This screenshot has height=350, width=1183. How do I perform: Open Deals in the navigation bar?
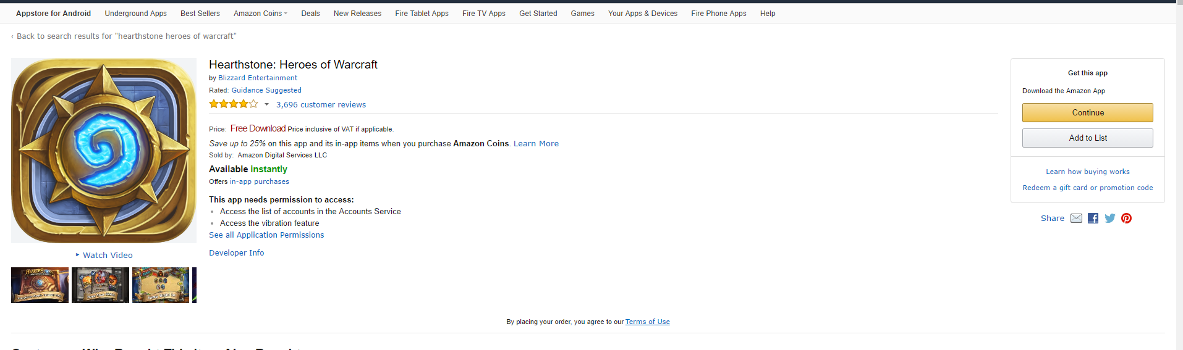tap(310, 13)
